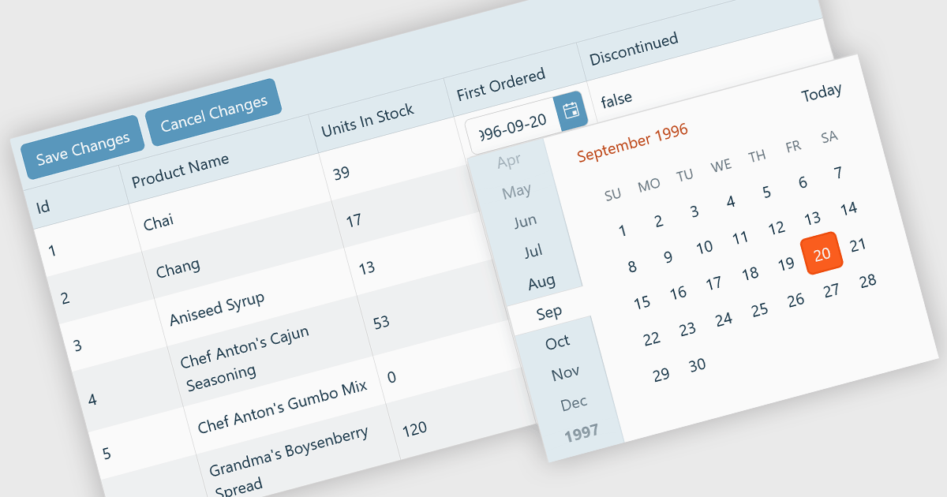The width and height of the screenshot is (947, 497).
Task: Jump to year 1997 in navigator
Action: click(582, 432)
